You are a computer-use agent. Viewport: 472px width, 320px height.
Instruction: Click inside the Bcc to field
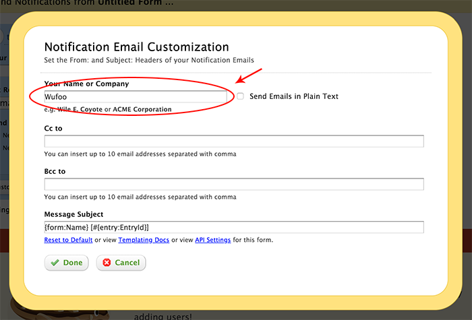(233, 184)
